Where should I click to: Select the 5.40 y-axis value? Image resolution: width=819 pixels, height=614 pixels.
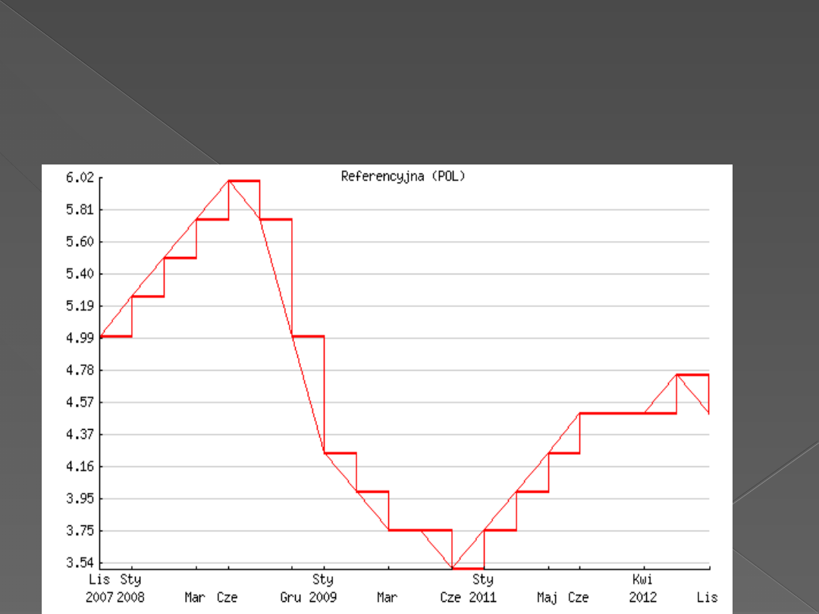80,274
